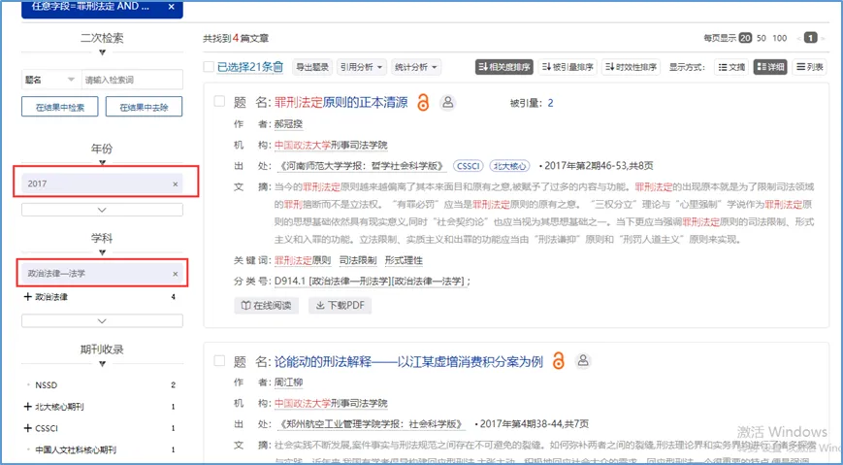
Task: Click the keyword 形式理性
Action: click(x=404, y=261)
